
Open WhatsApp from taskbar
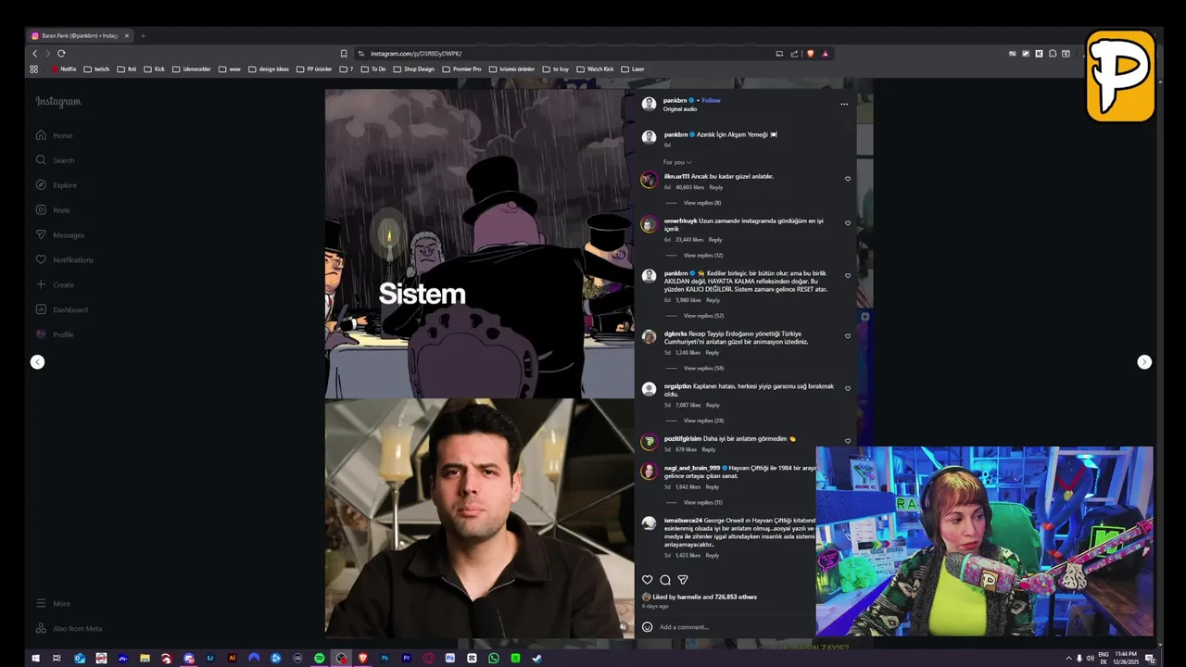pos(493,659)
